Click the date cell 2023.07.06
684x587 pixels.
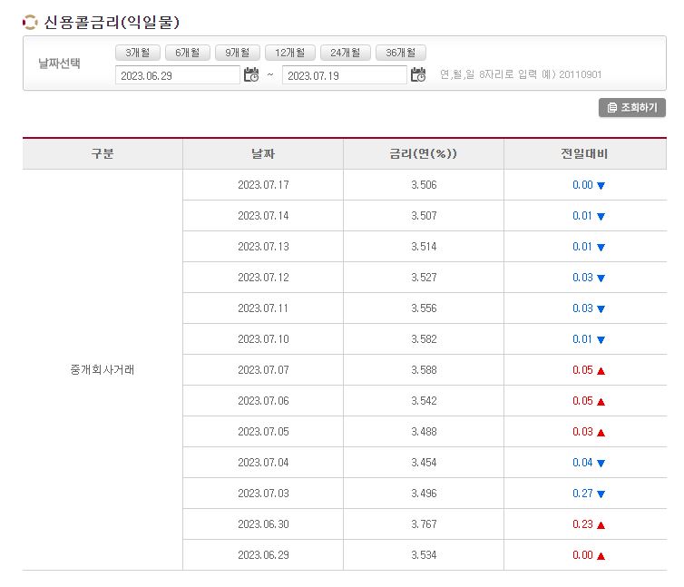[263, 401]
